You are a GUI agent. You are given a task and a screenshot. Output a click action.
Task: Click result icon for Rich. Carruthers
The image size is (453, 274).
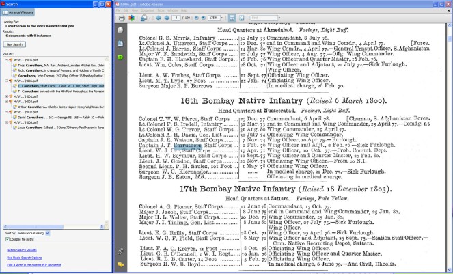pyautogui.click(x=15, y=70)
